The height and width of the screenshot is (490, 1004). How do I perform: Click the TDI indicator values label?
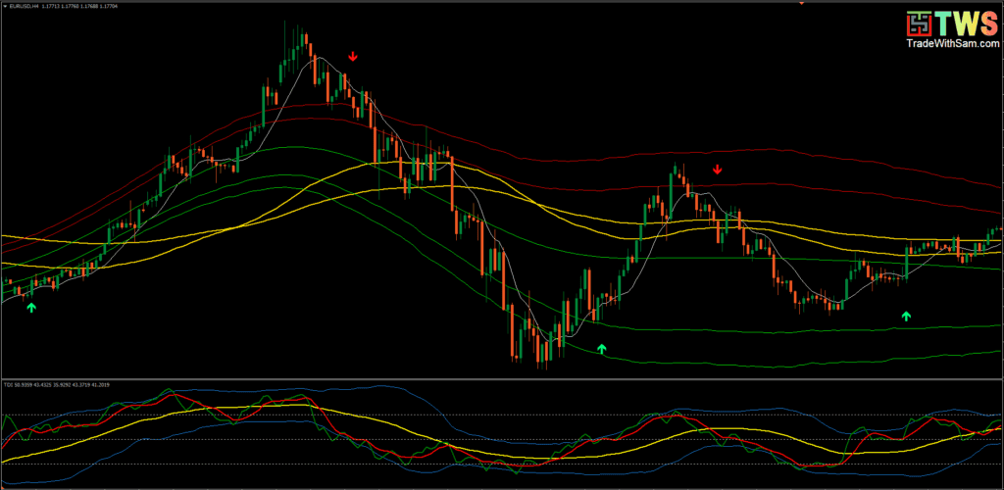click(x=59, y=385)
